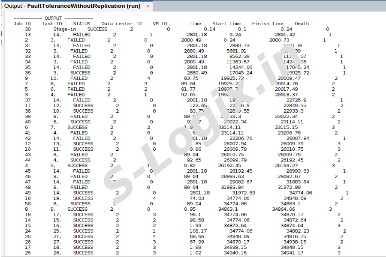Click finish time 23115.15 in job 6 row
Viewport: 386px width, 257px height.
[x=286, y=127]
